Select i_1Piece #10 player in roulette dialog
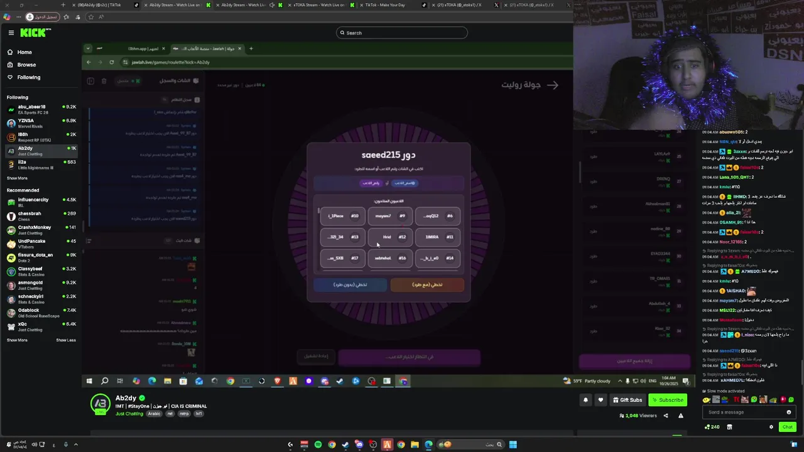This screenshot has height=452, width=804. coord(343,216)
